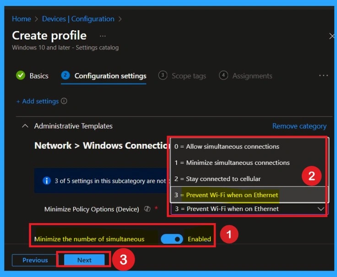Open the Add settings info icon
Viewport: 337px width, 277px height.
tap(64, 101)
